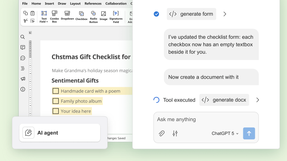This screenshot has width=287, height=161.
Task: Click the Paste clipboard icon
Action: tap(33, 13)
